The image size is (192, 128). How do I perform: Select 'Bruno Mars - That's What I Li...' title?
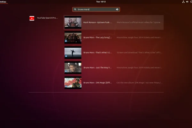point(98,52)
